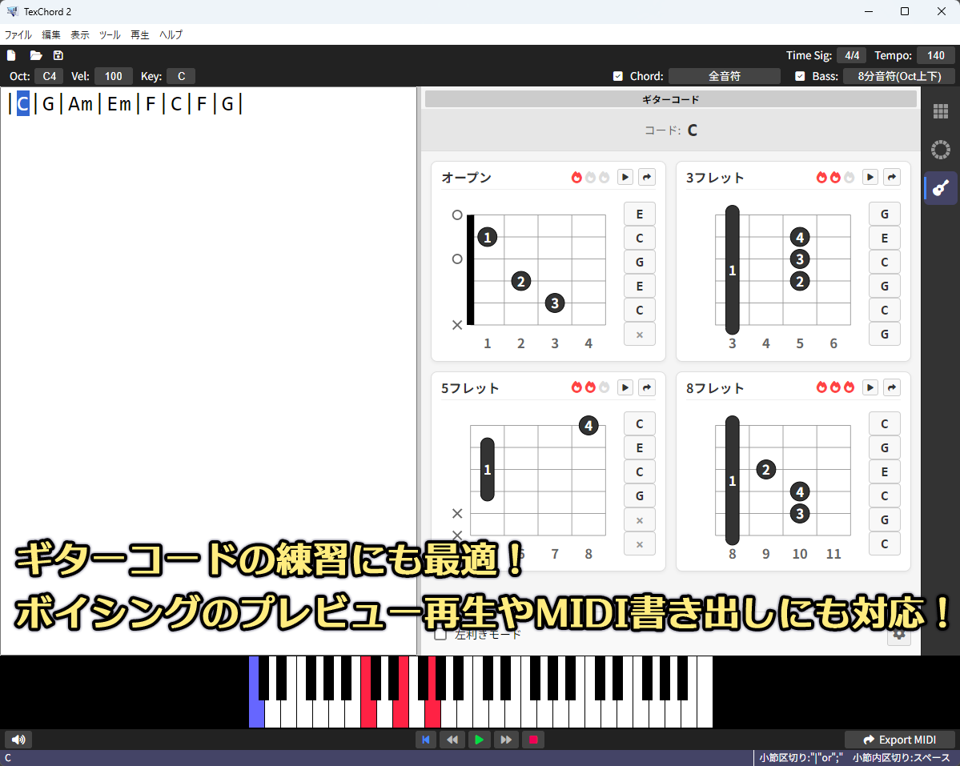Image resolution: width=960 pixels, height=766 pixels.
Task: Click the TexChord 2 app icon in the title bar
Action: 12,12
